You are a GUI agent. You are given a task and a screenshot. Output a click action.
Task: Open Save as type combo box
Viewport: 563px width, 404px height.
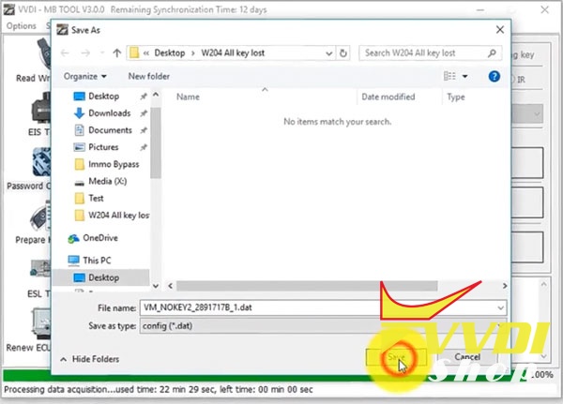click(323, 326)
